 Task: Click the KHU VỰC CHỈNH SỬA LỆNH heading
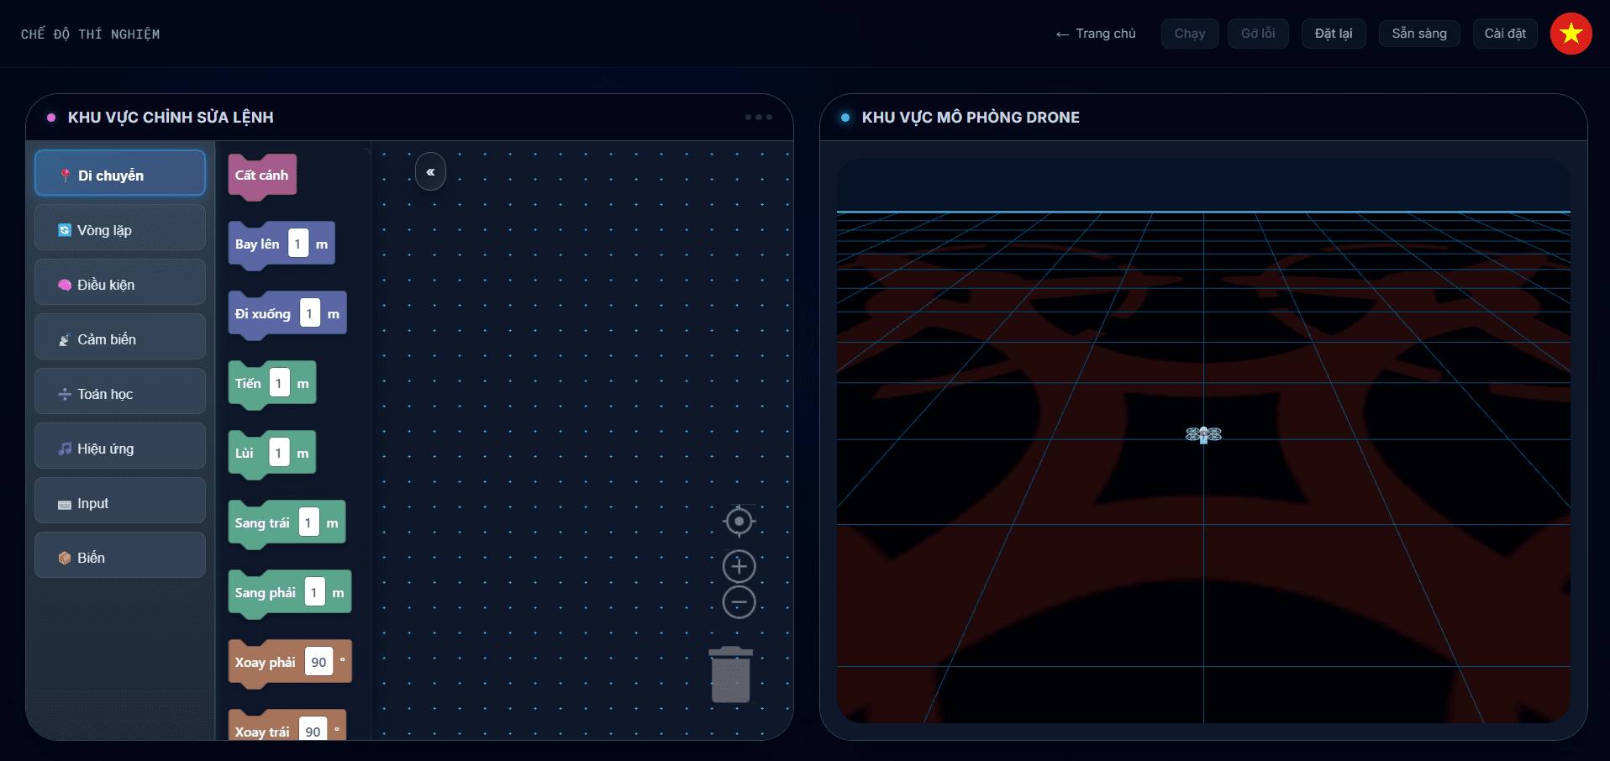pos(171,118)
